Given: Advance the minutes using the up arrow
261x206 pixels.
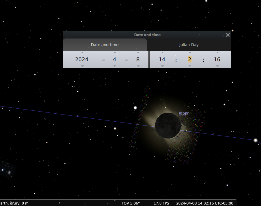Looking at the screenshot, I should point(190,53).
